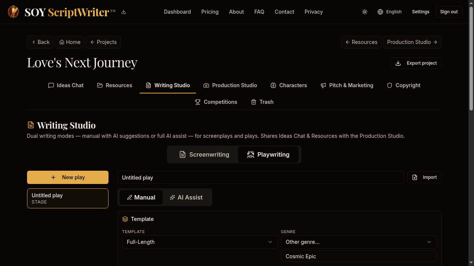Navigate to previous Resources section
Viewport: 474px width, 266px height.
(361, 42)
